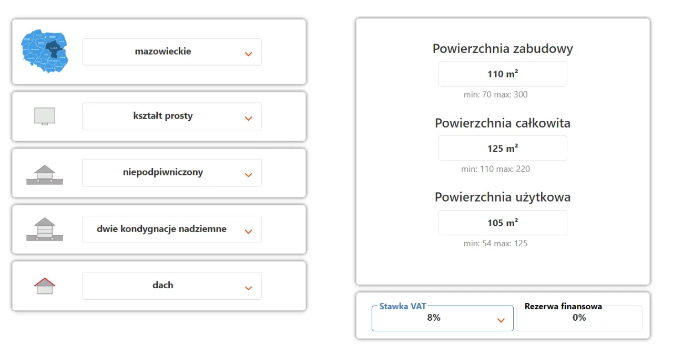The height and width of the screenshot is (357, 673).
Task: Click the simple building shape icon
Action: pyautogui.click(x=45, y=116)
